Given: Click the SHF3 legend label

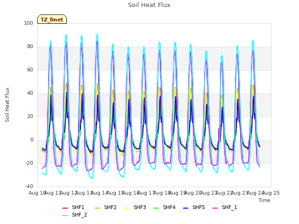Looking at the screenshot, I should coord(140,207).
